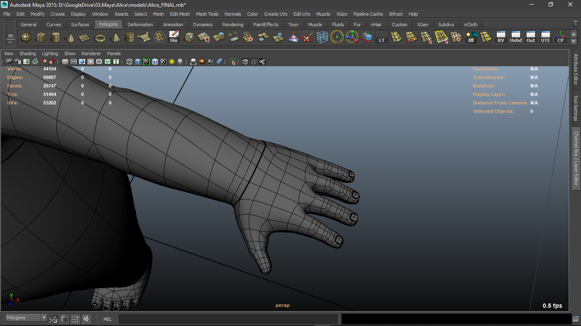Image resolution: width=581 pixels, height=326 pixels.
Task: Create a polygon cylinder from the shelf
Action: point(56,37)
